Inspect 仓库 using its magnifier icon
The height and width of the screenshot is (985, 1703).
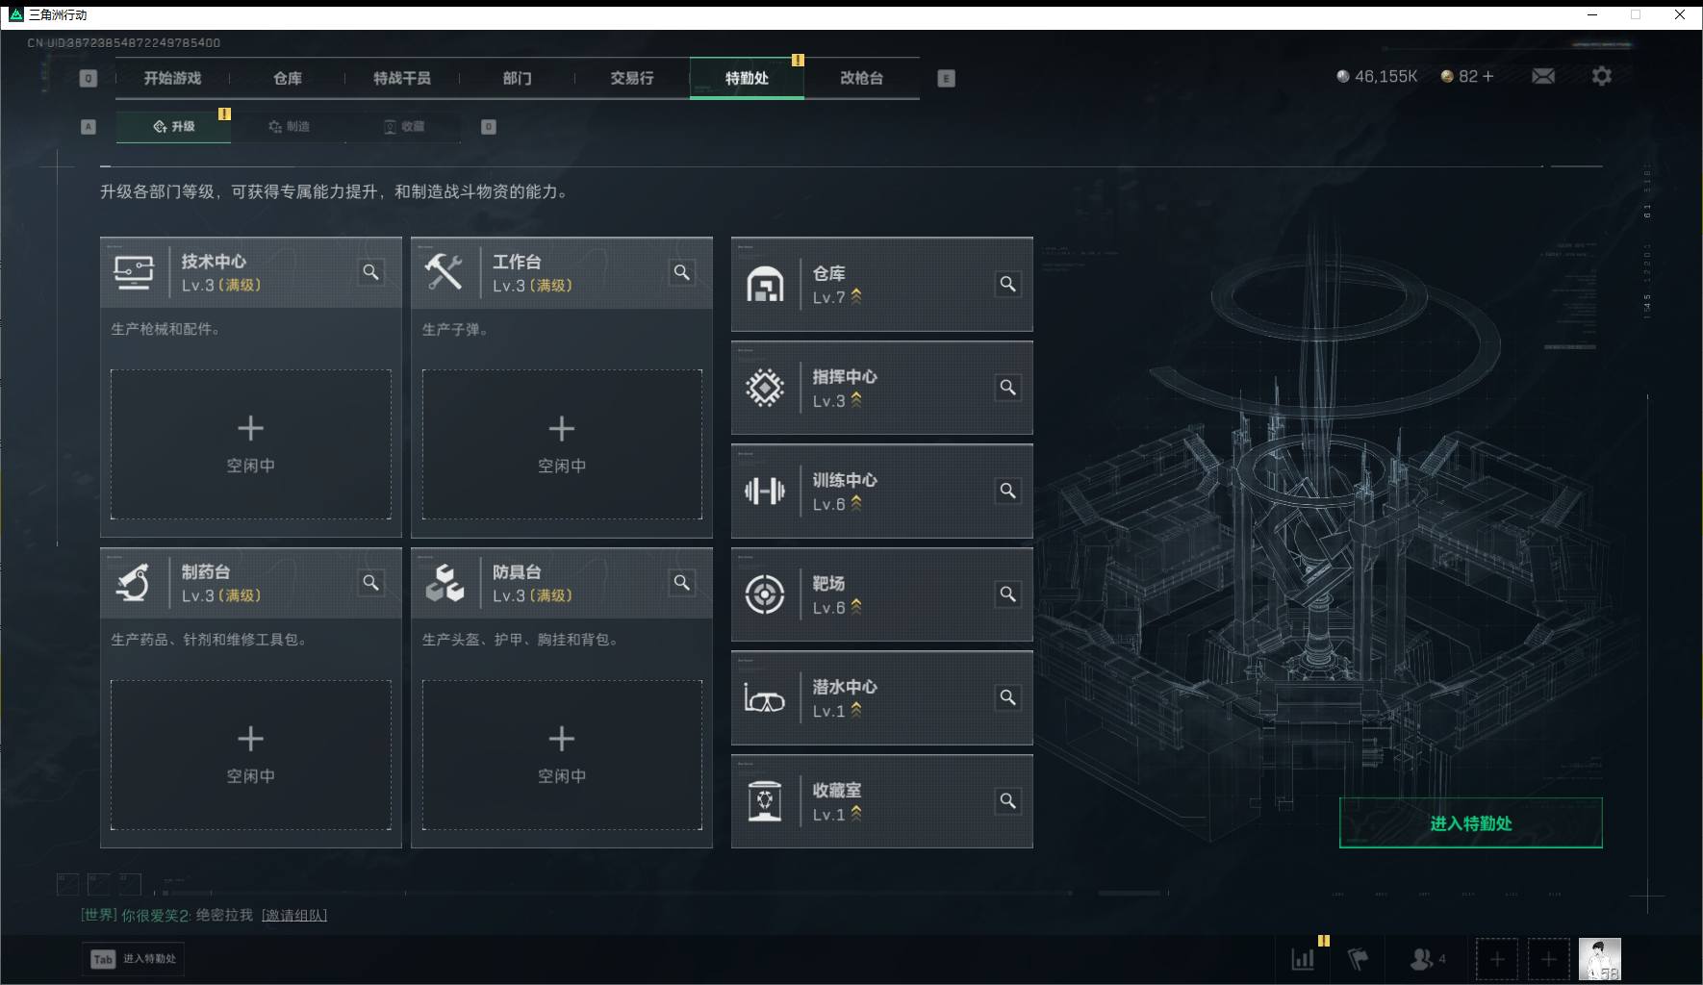tap(1008, 284)
